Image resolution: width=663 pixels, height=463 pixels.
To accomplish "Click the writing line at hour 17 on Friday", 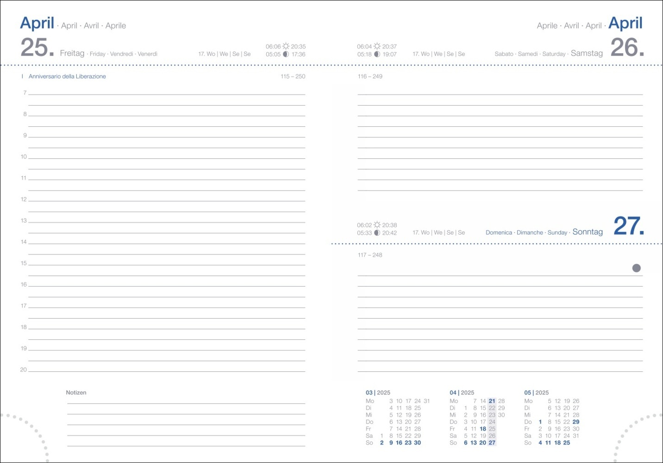I will tap(167, 307).
